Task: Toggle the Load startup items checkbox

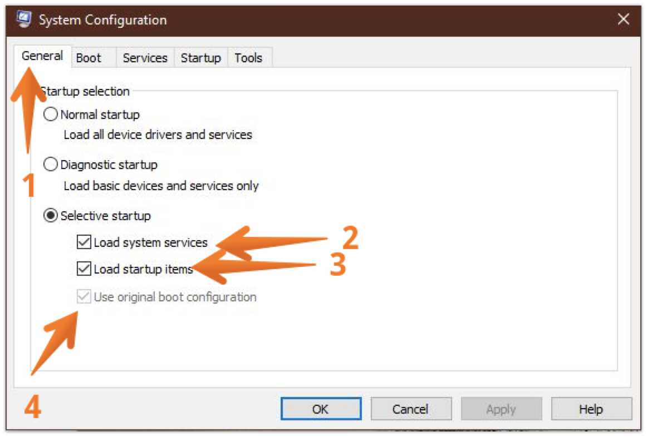Action: (x=84, y=269)
